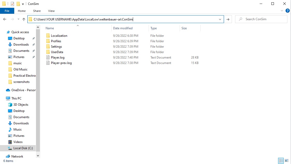Click the Properties icon in title bar

point(12,4)
